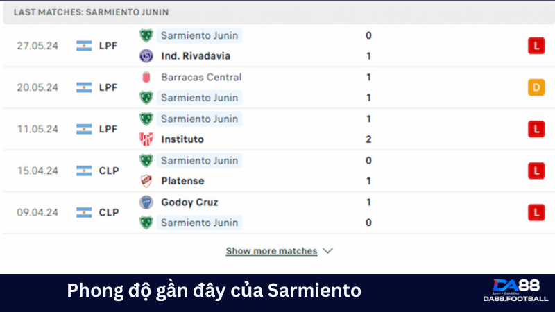Click the CLP league label on 15.04.24

109,171
